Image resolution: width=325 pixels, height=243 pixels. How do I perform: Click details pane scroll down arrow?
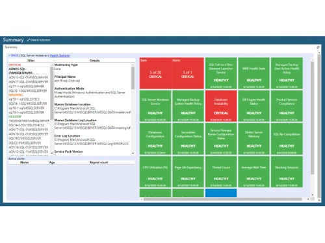tap(133, 153)
